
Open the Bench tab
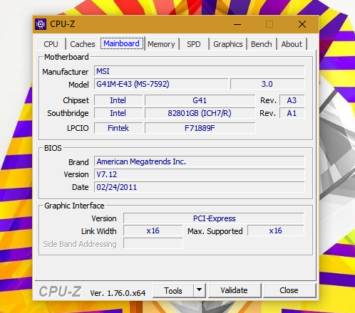[x=262, y=44]
